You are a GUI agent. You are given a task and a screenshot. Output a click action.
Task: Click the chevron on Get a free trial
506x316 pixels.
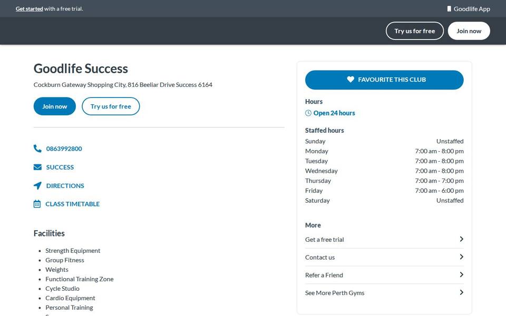point(462,239)
